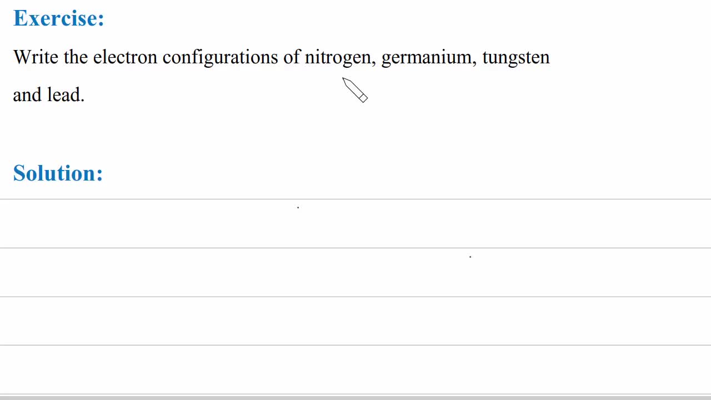The width and height of the screenshot is (711, 400).
Task: Click the second blank answer row
Action: tap(167, 272)
